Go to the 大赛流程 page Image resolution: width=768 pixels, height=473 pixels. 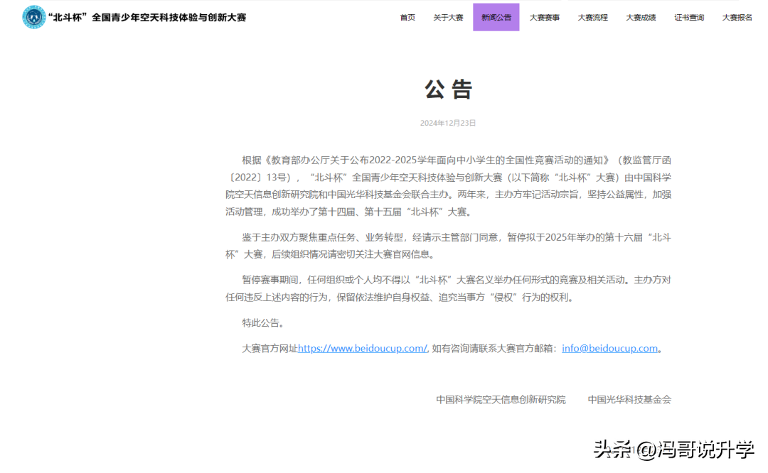click(592, 18)
